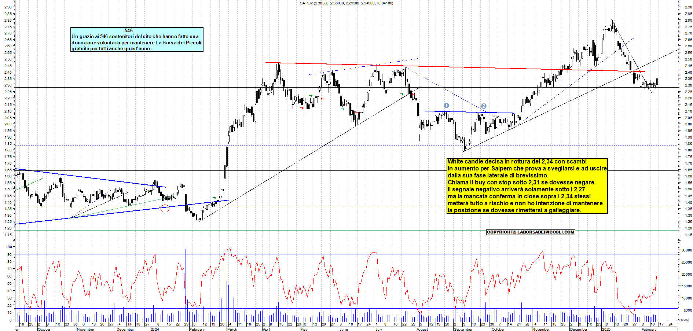Click the oscillator scale value 50
The height and width of the screenshot is (331, 693).
[9, 283]
